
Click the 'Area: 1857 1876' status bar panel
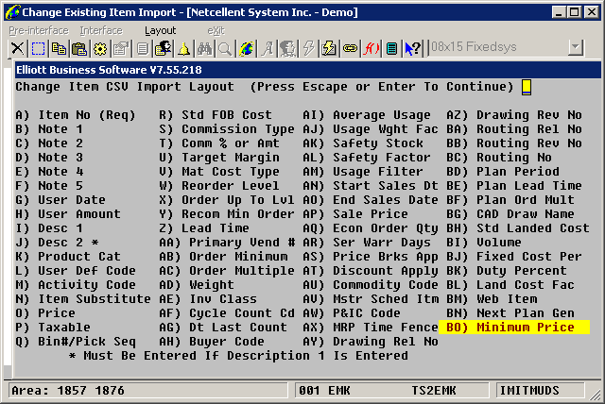147,391
